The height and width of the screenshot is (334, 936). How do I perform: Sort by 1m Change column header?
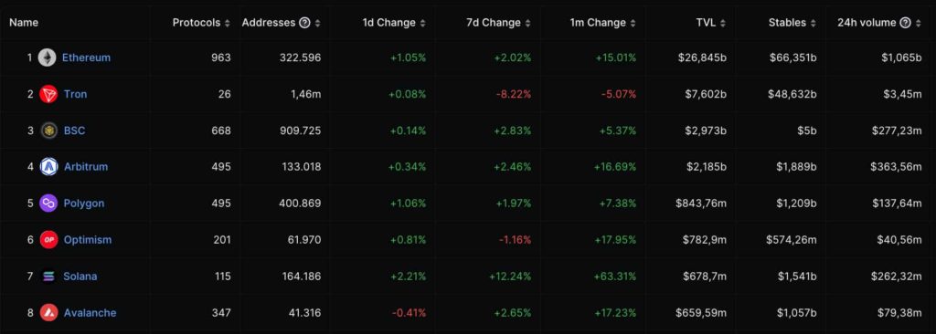603,23
